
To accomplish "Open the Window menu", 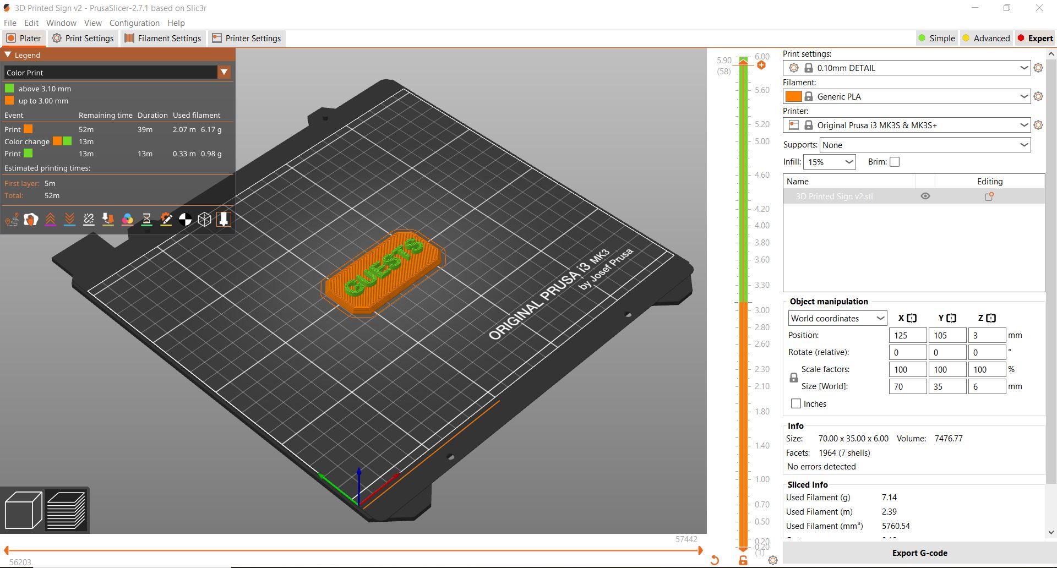I will coord(61,23).
